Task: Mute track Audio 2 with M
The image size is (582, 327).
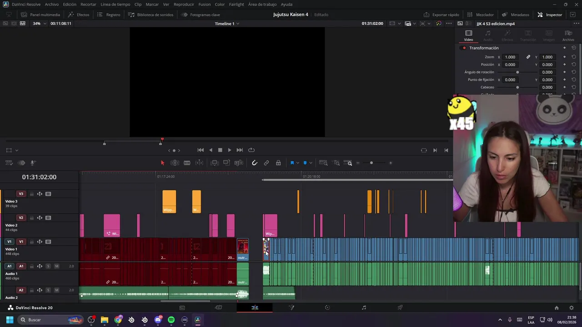Action: [56, 290]
